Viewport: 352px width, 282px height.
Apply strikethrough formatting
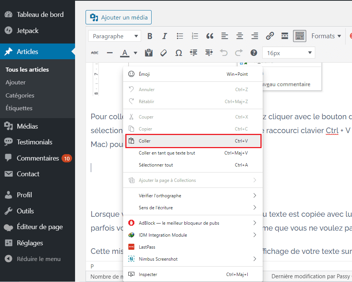coord(94,53)
